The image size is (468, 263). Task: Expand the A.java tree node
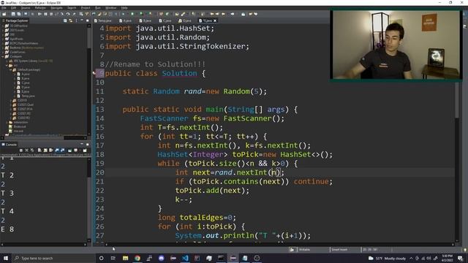(x=15, y=75)
